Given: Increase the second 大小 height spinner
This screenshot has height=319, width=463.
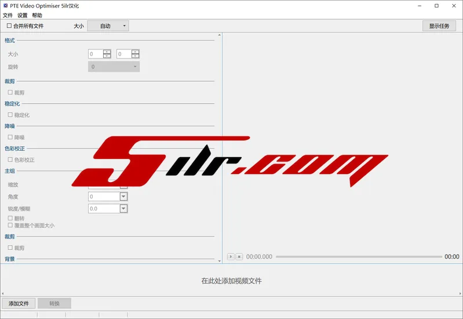Looking at the screenshot, I should 135,52.
